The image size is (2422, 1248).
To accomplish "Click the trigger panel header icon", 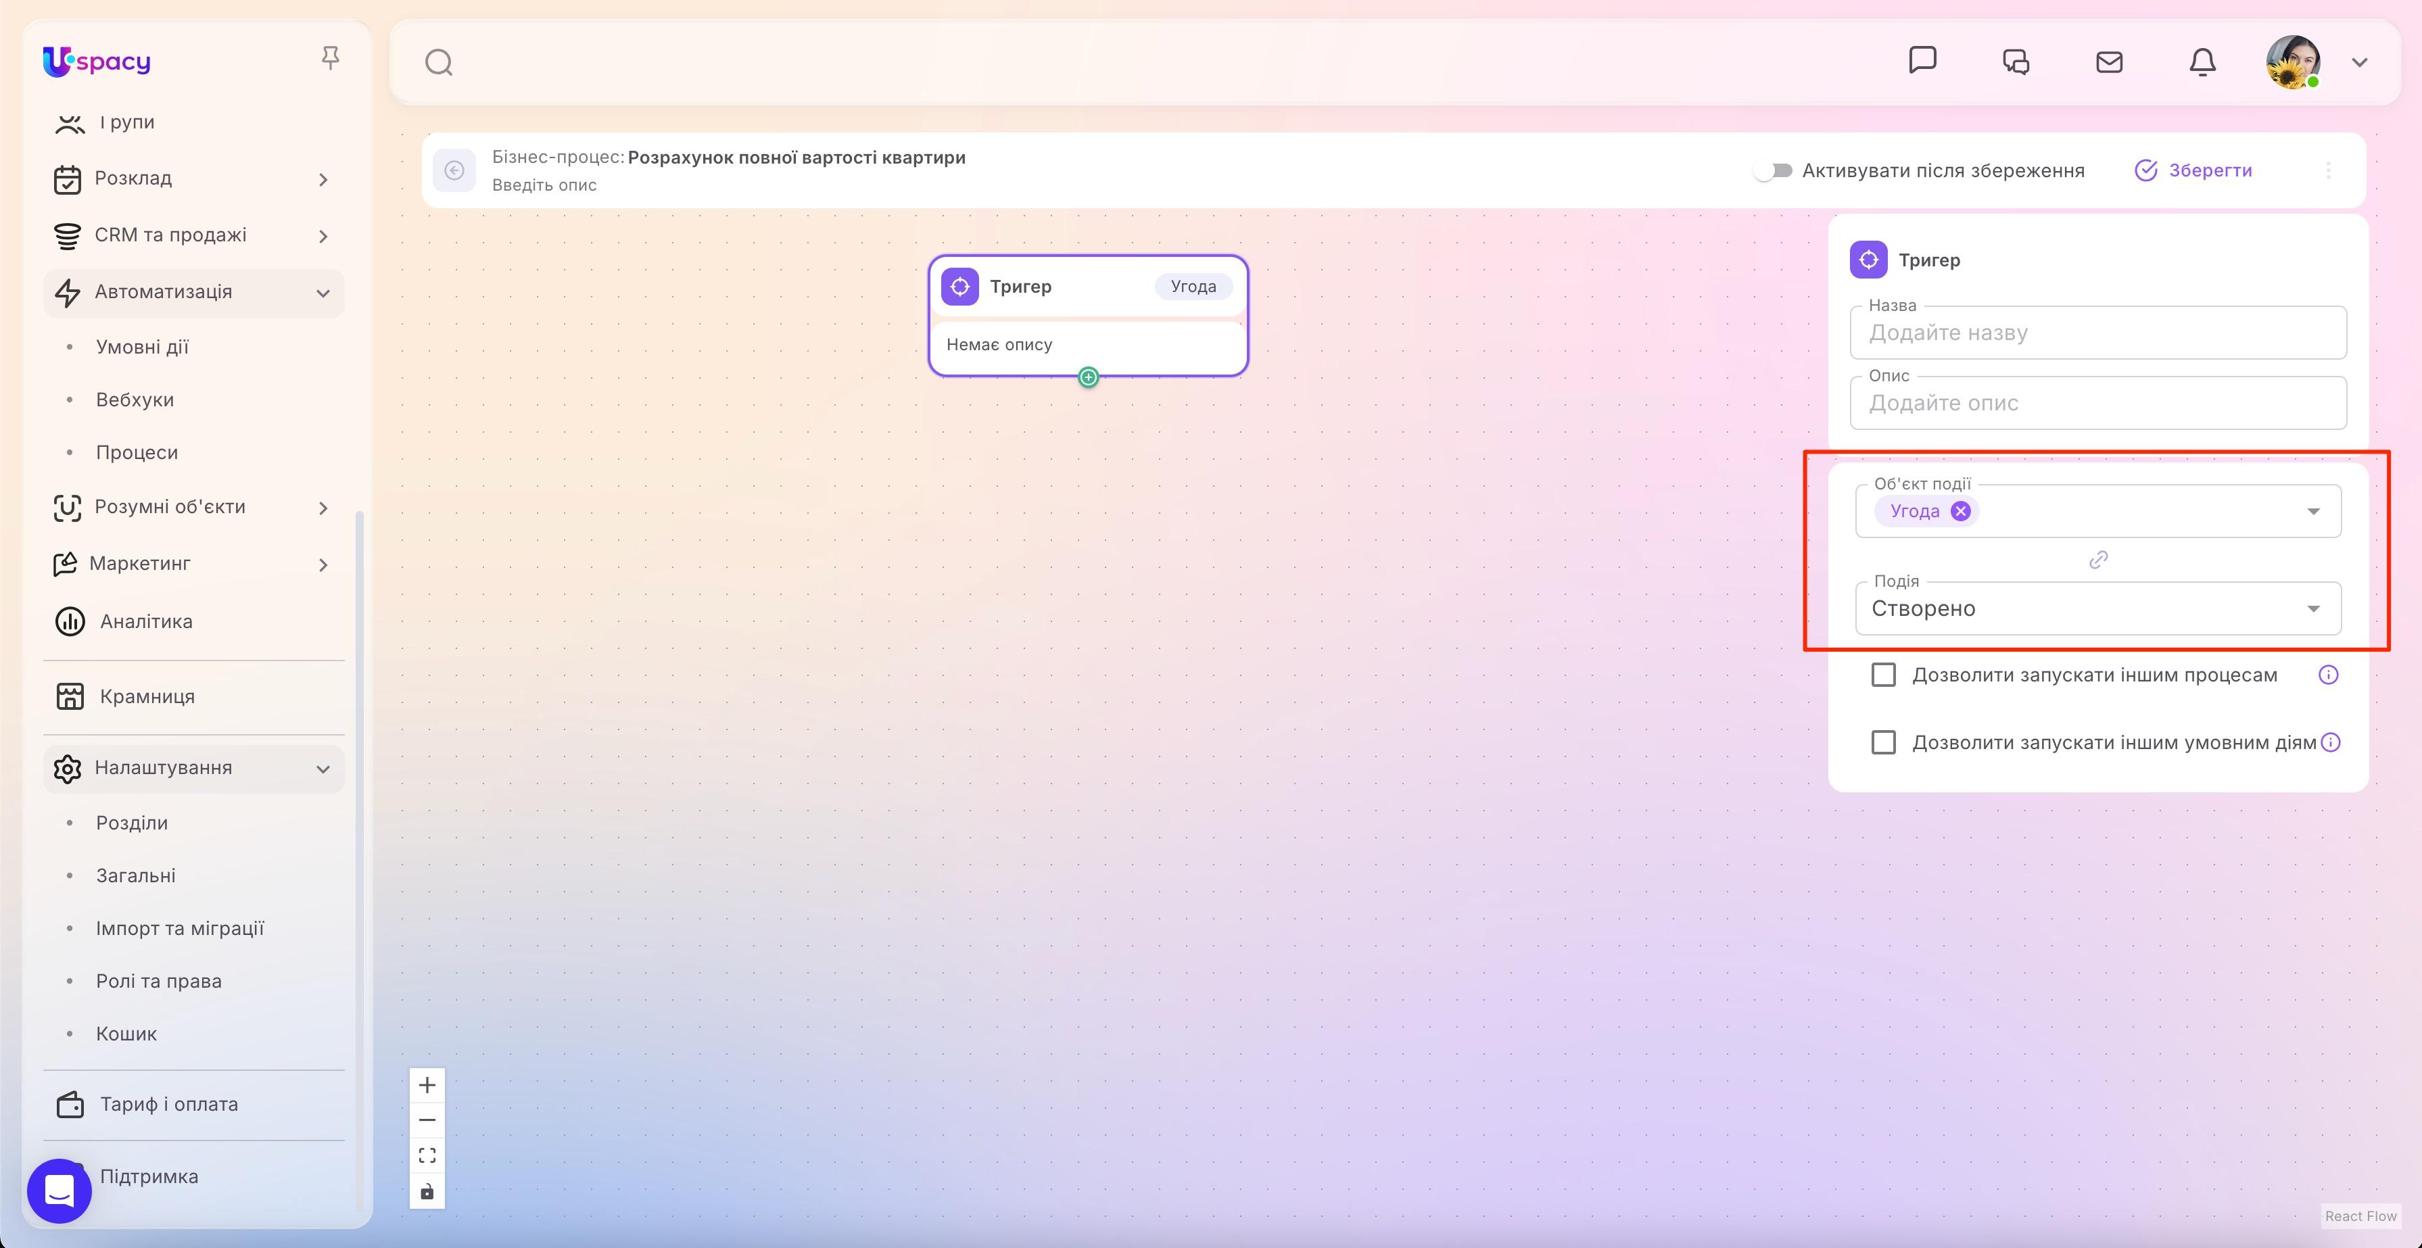I will pyautogui.click(x=1868, y=260).
